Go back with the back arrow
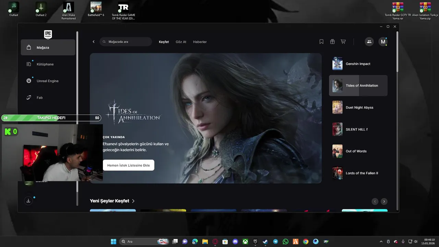 [x=93, y=42]
